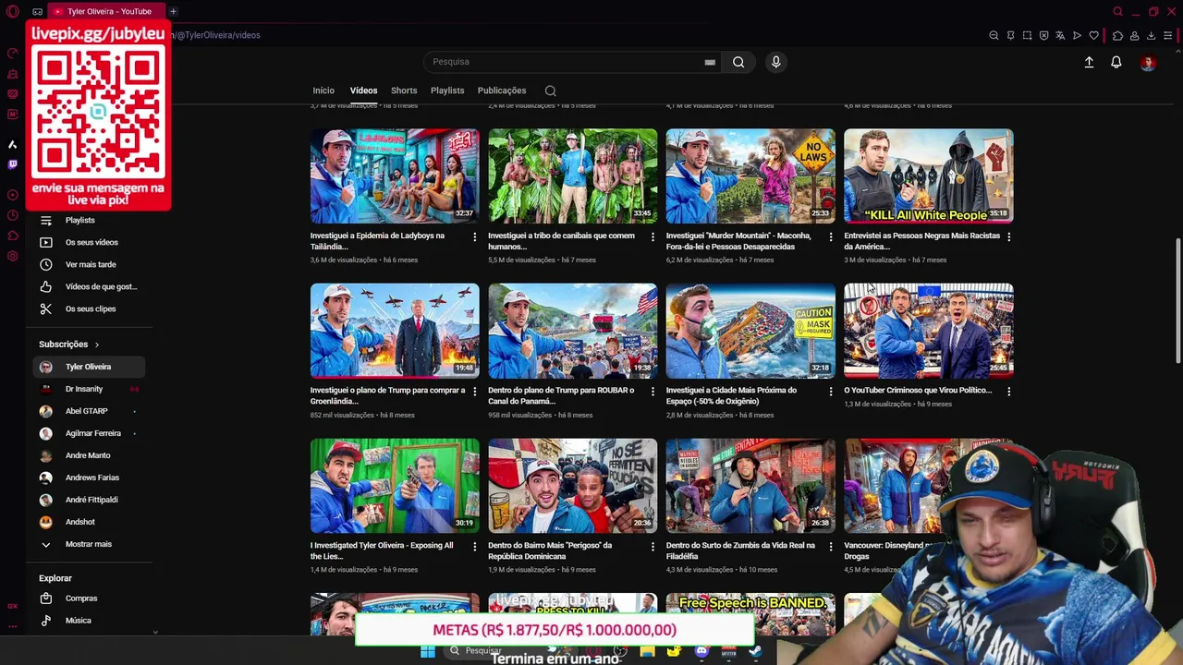
Task: Select the Vídeos tab
Action: coord(363,91)
